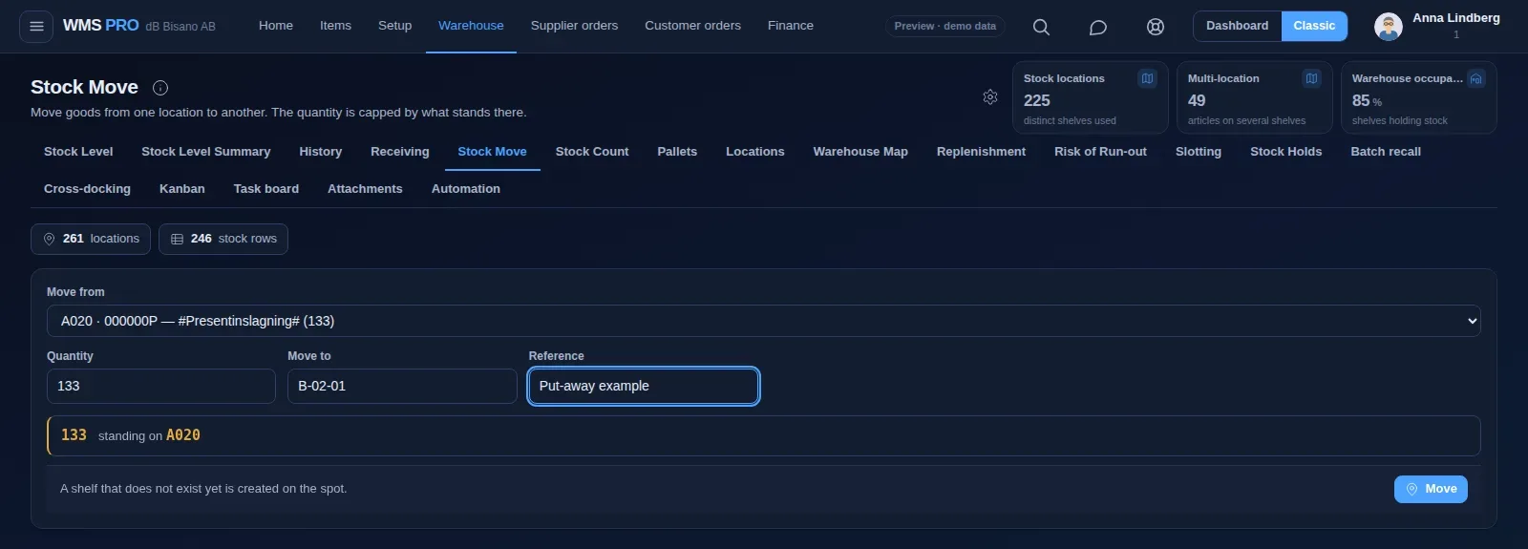Open the Stock Count tab
The width and height of the screenshot is (1528, 549).
pyautogui.click(x=592, y=152)
